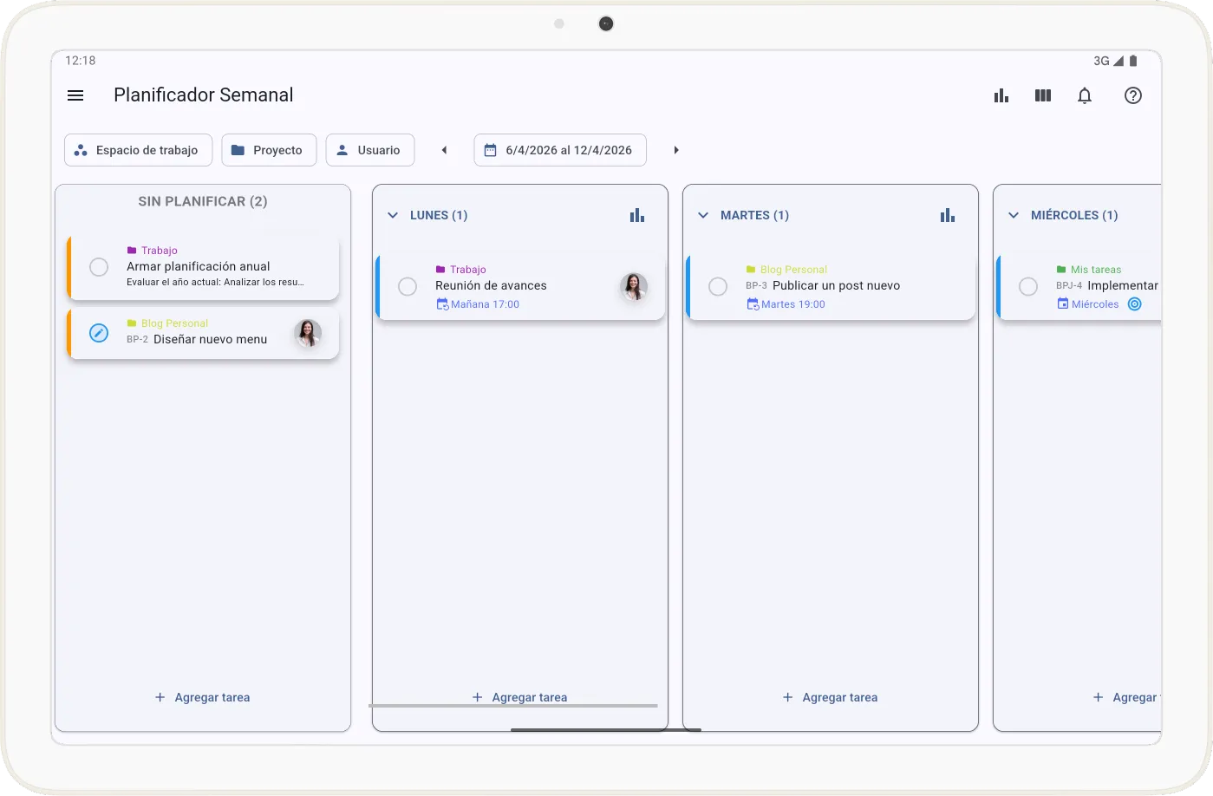
Task: Mark Armar planificación anual as complete
Action: 99,267
